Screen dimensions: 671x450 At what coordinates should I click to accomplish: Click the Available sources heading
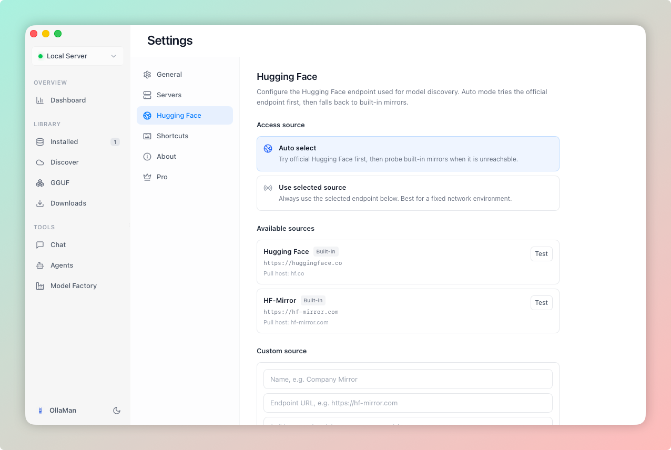tap(286, 229)
